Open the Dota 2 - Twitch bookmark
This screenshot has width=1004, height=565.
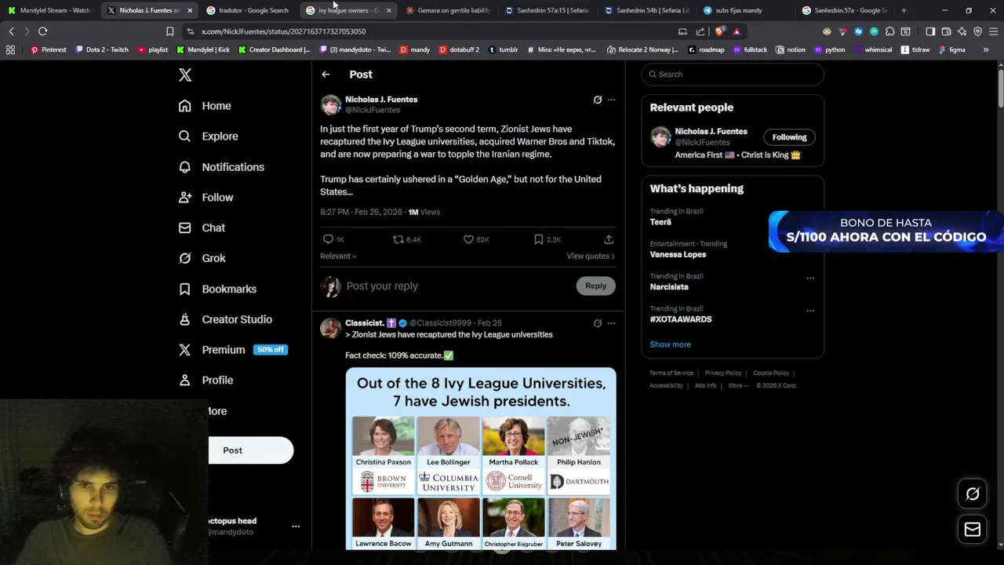(102, 49)
